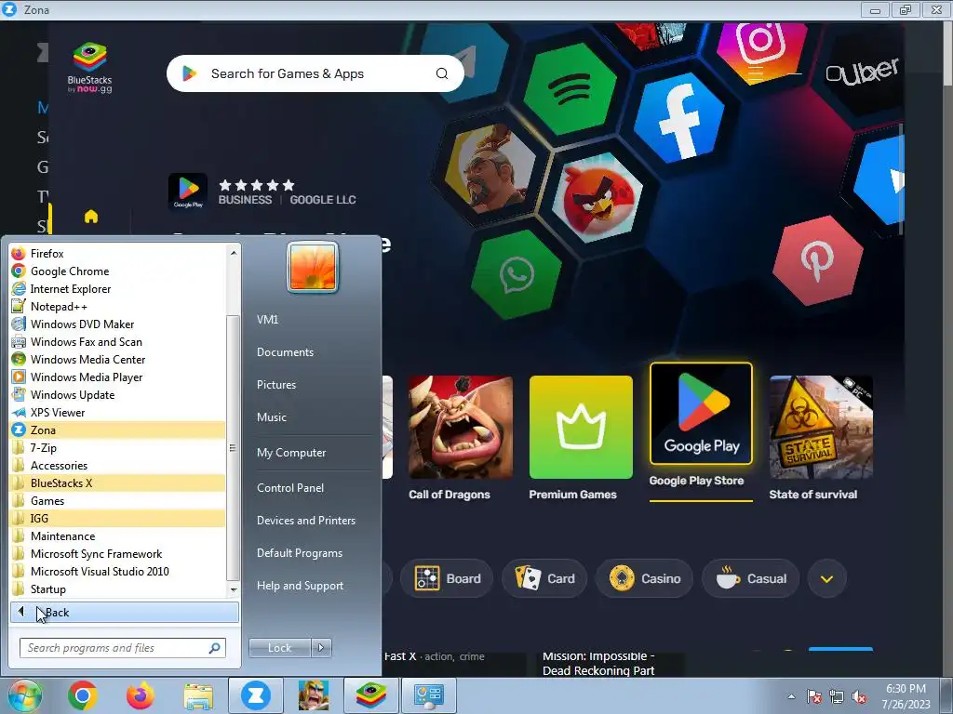Viewport: 953px width, 714px height.
Task: Open Help and Support
Action: coord(300,586)
